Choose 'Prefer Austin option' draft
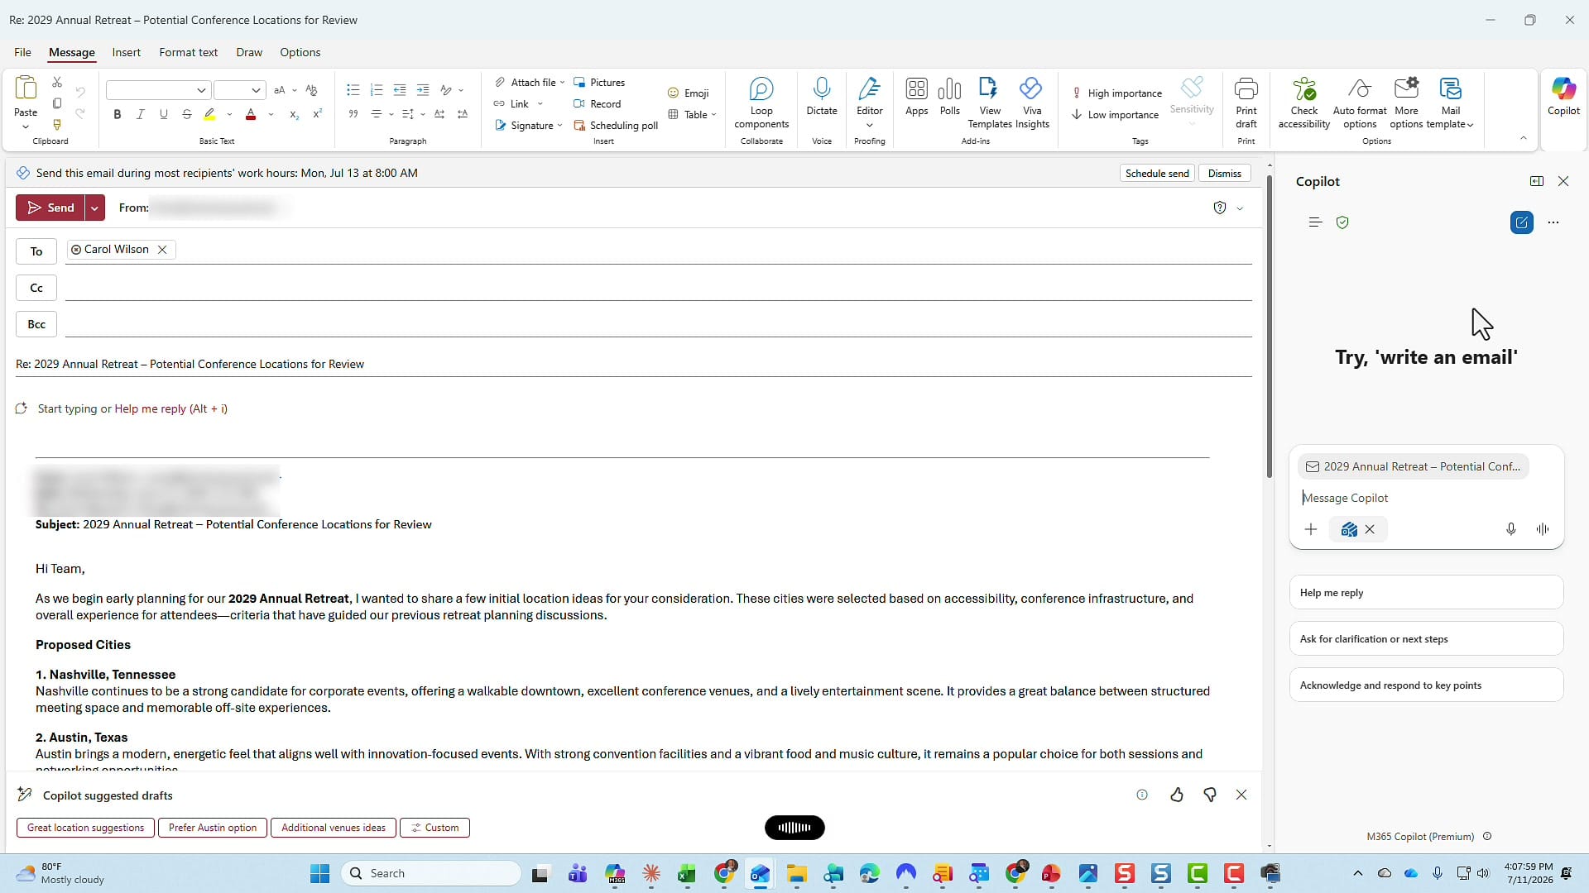Screen dimensions: 1589x893 pyautogui.click(x=213, y=828)
